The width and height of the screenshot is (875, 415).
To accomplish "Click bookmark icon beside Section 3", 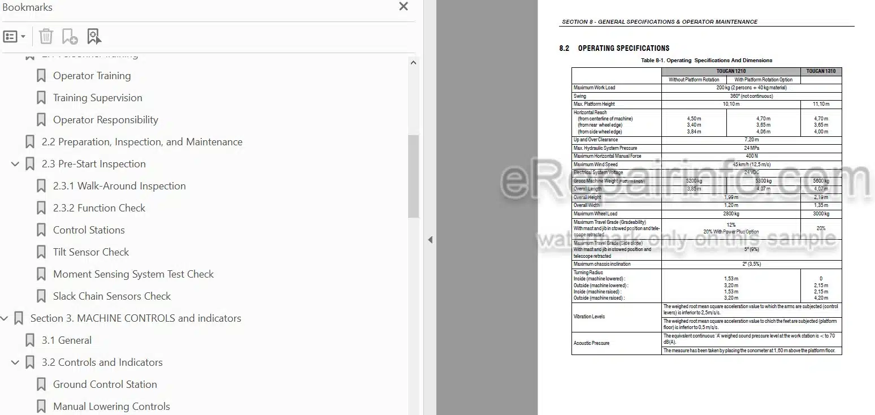I will point(18,318).
